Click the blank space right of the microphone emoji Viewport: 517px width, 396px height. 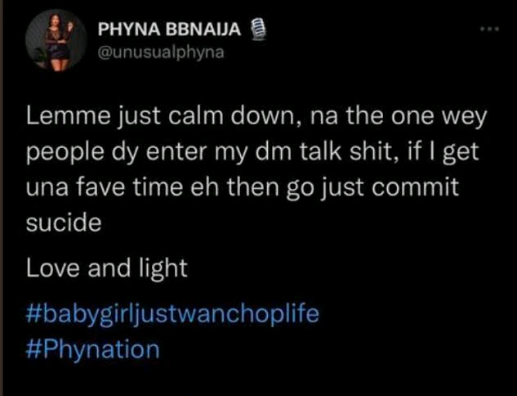[x=369, y=29]
